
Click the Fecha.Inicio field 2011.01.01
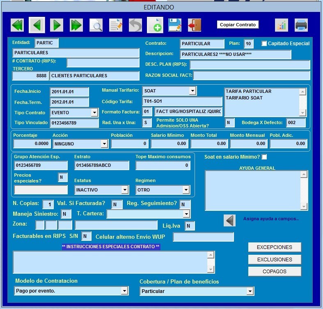(69, 92)
